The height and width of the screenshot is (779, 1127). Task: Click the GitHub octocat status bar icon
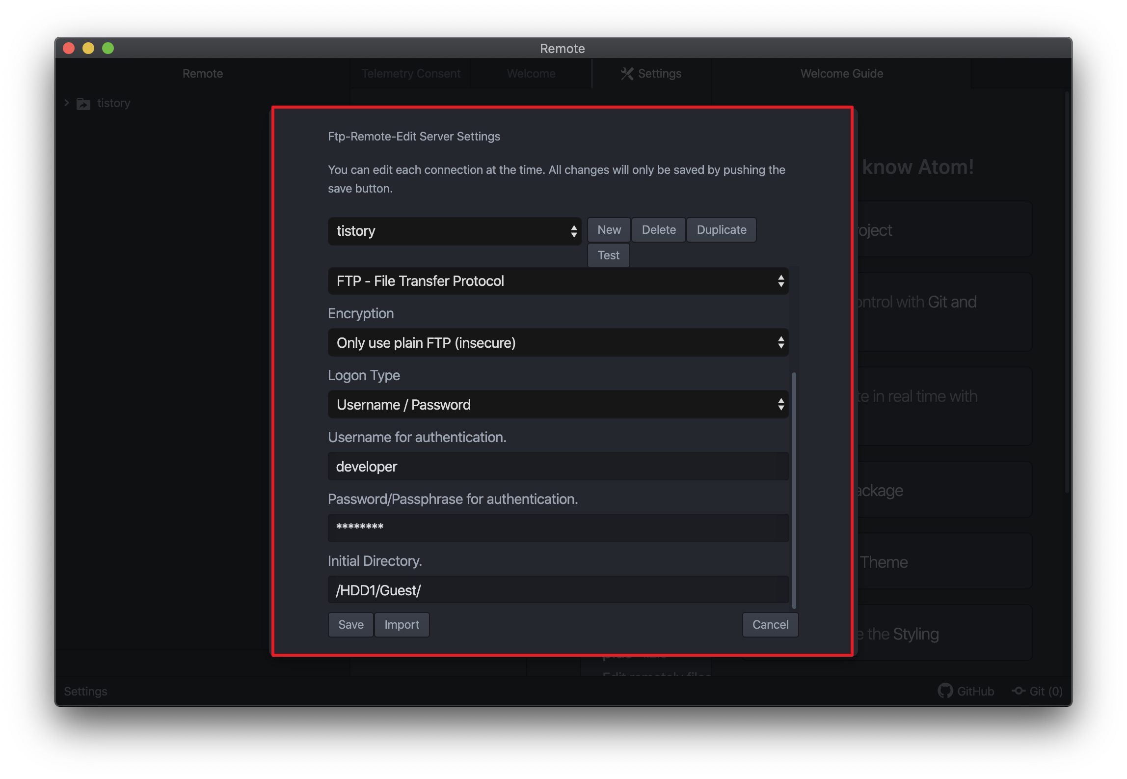click(945, 691)
